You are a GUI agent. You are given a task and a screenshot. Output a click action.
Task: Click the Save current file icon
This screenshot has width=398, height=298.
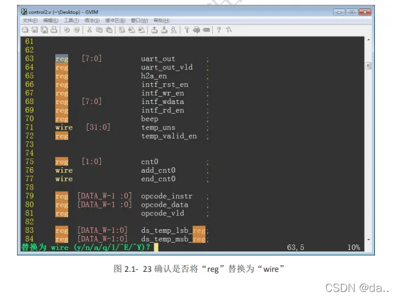[35, 30]
